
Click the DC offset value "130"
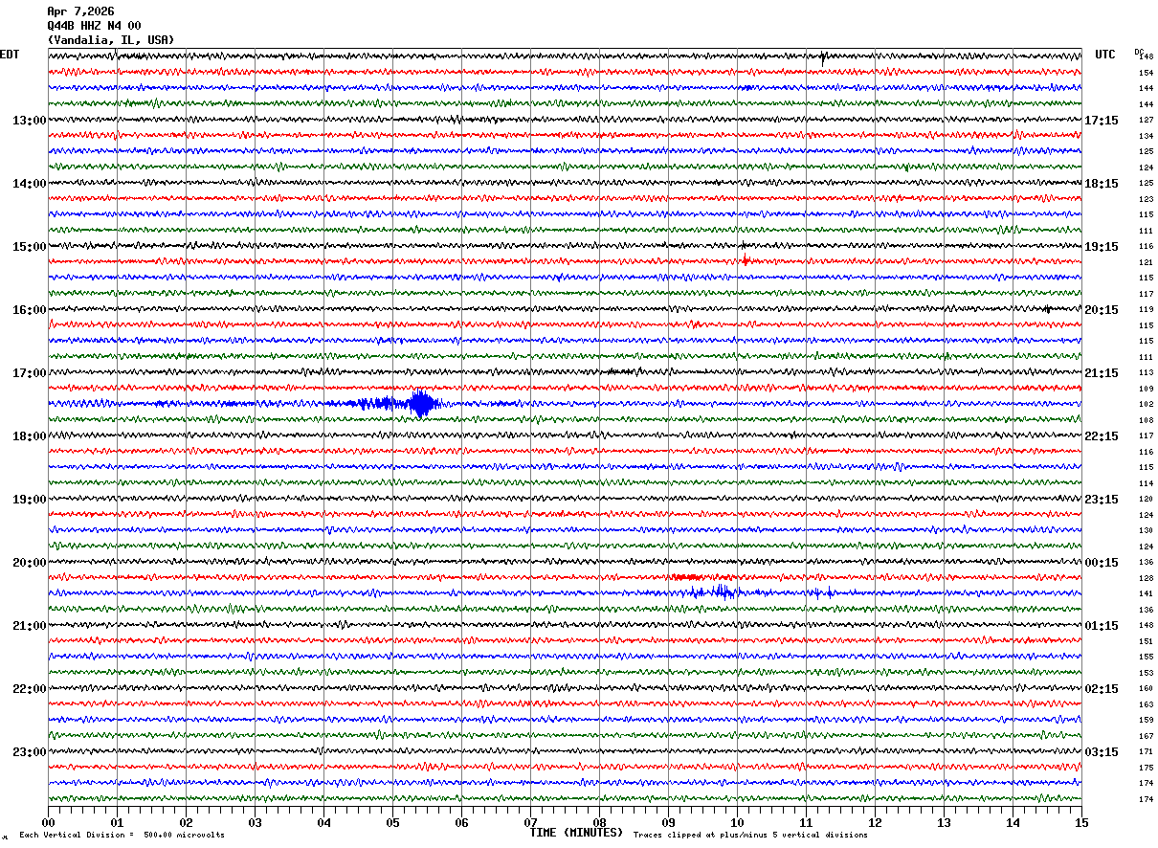[1146, 531]
